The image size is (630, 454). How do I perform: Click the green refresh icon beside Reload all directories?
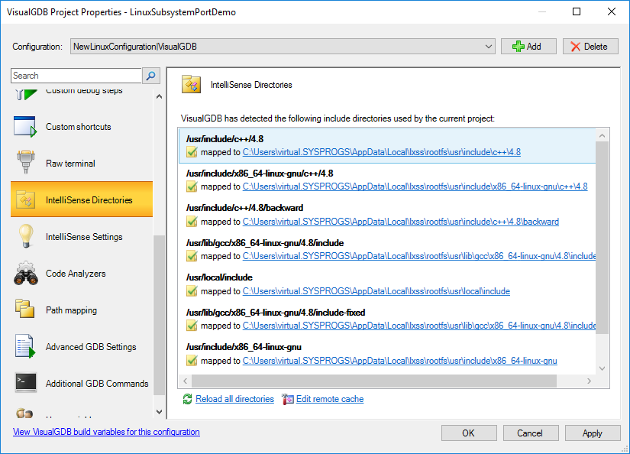[187, 399]
